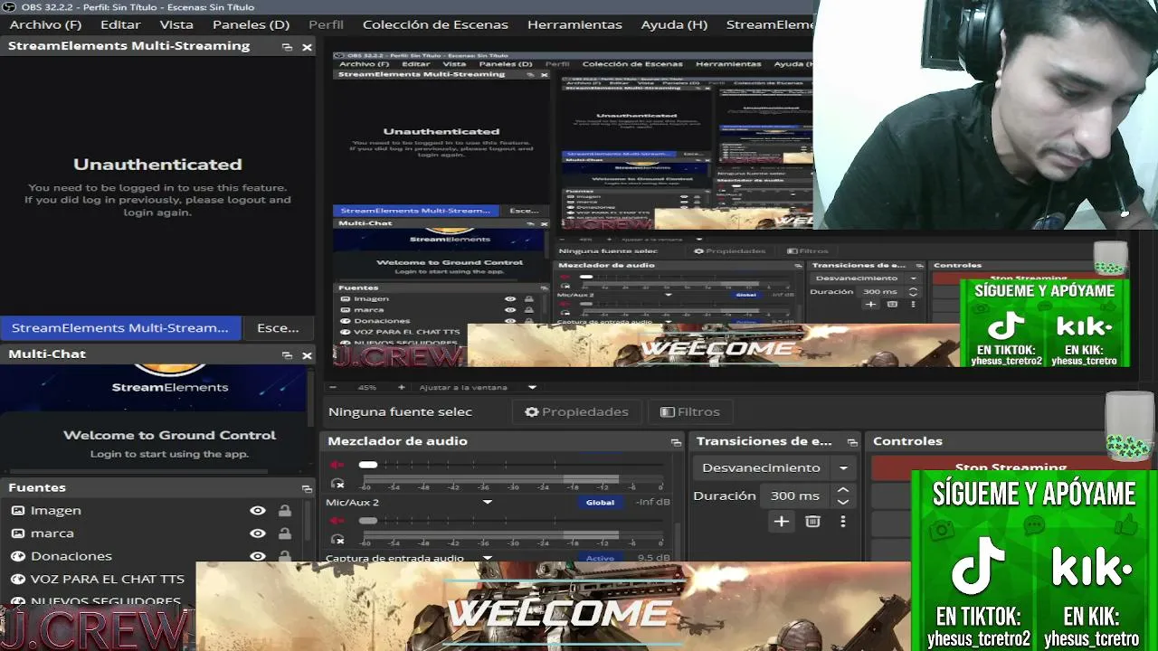
Task: Click the Unauthenticated heading text
Action: tap(157, 165)
